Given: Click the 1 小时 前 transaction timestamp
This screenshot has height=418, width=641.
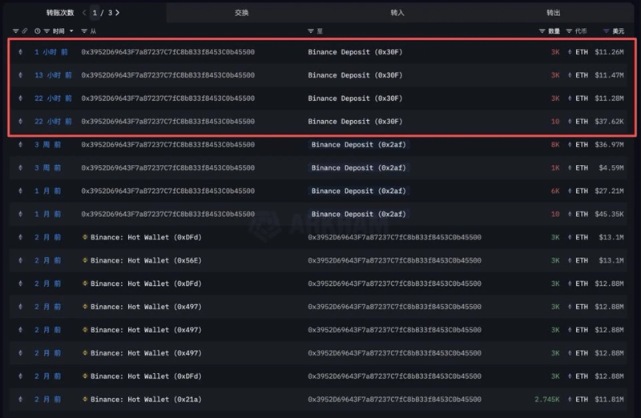Looking at the screenshot, I should (x=51, y=52).
